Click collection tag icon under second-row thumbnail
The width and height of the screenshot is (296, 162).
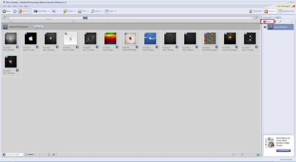pos(17,70)
